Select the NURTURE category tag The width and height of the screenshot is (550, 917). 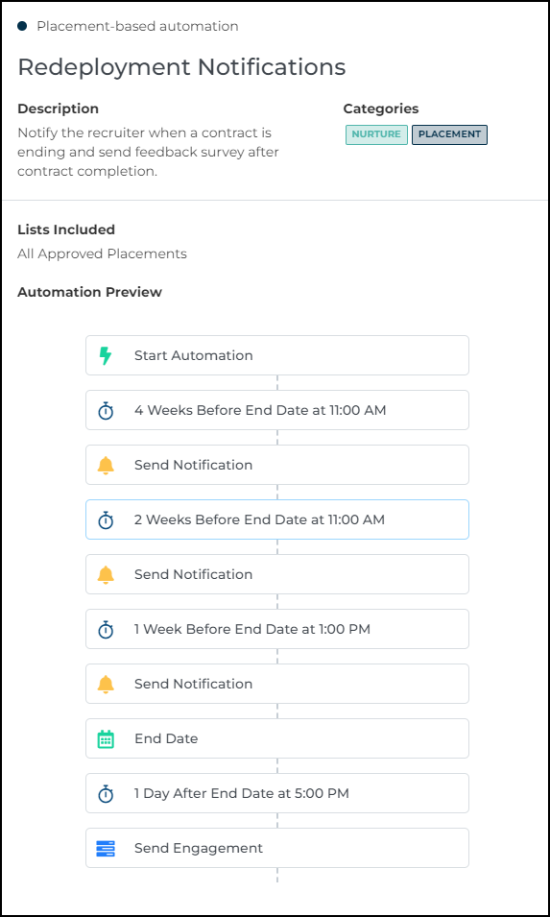tap(376, 134)
